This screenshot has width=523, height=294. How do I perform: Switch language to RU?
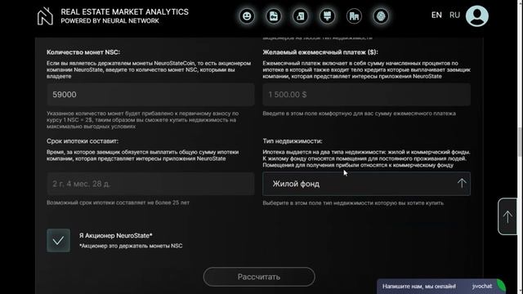pyautogui.click(x=454, y=15)
